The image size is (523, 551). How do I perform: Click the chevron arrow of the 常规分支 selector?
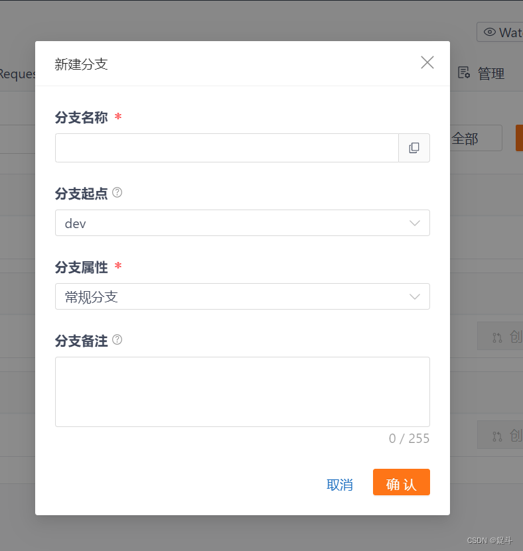[416, 296]
